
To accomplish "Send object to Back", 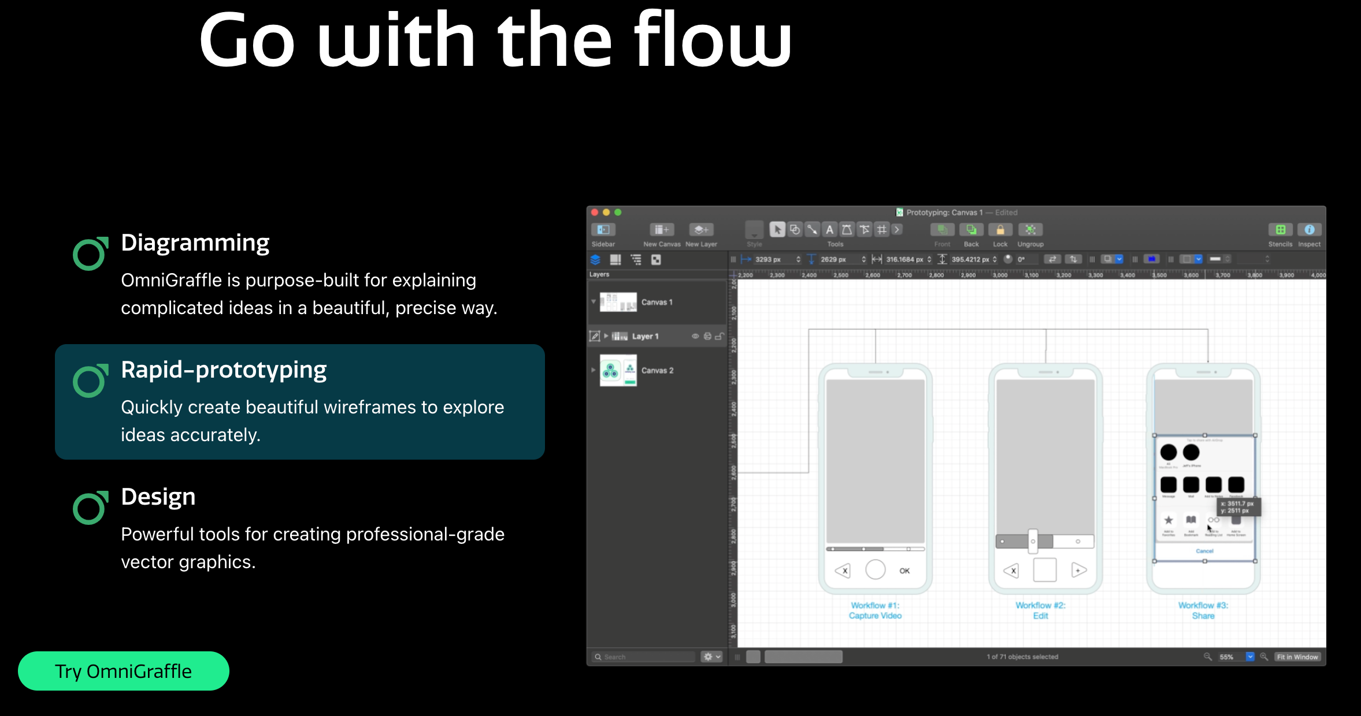I will pyautogui.click(x=971, y=230).
